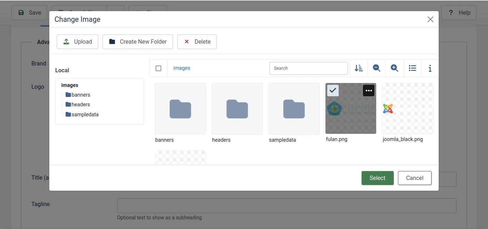
Task: Click the Tagline field behind the dialog
Action: 287,206
